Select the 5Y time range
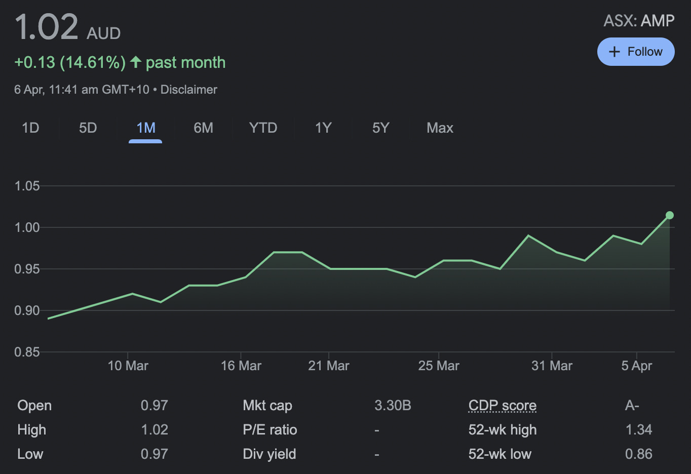The image size is (691, 474). point(380,128)
